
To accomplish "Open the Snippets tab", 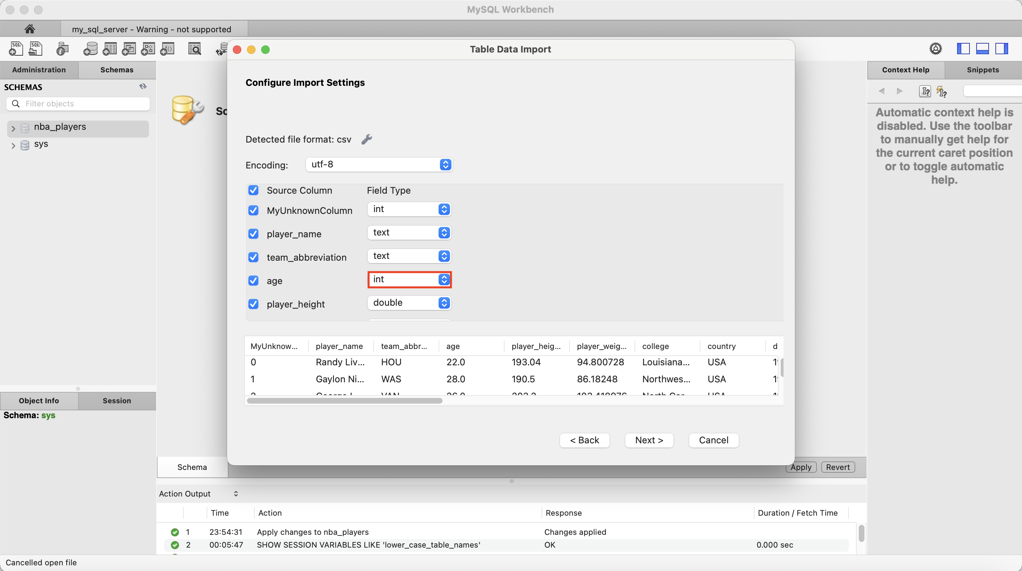I will [x=982, y=70].
